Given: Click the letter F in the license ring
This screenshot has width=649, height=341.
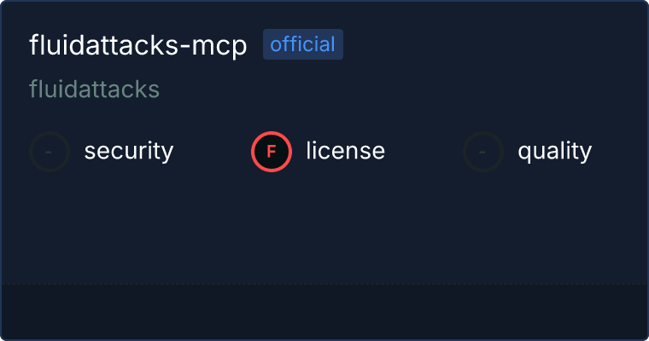Looking at the screenshot, I should click(272, 152).
